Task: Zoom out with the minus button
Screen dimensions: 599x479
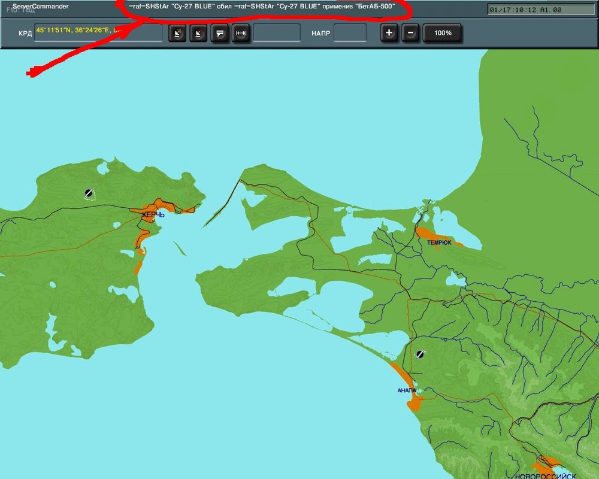Action: point(410,33)
